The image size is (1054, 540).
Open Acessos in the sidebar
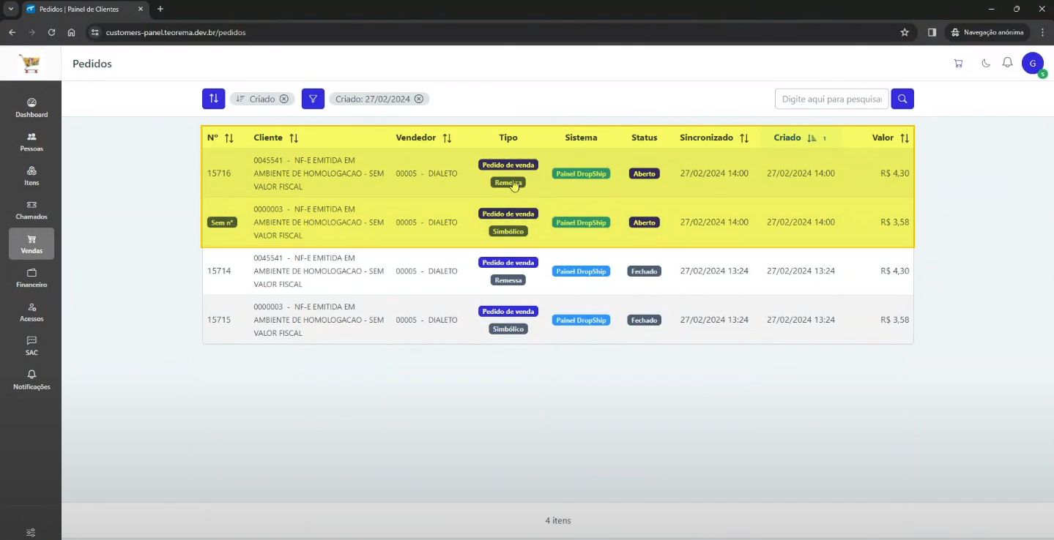coord(31,312)
